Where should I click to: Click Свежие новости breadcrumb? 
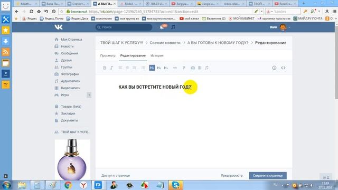[165, 43]
